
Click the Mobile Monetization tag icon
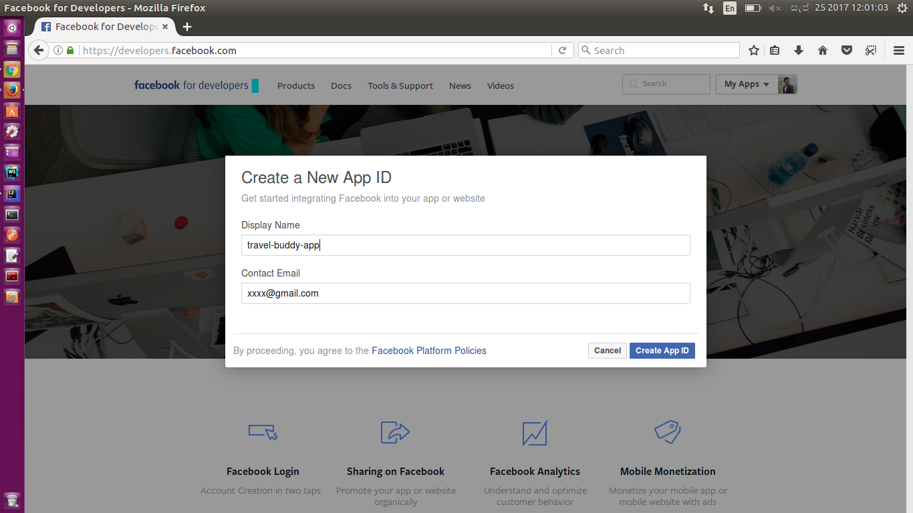[667, 432]
